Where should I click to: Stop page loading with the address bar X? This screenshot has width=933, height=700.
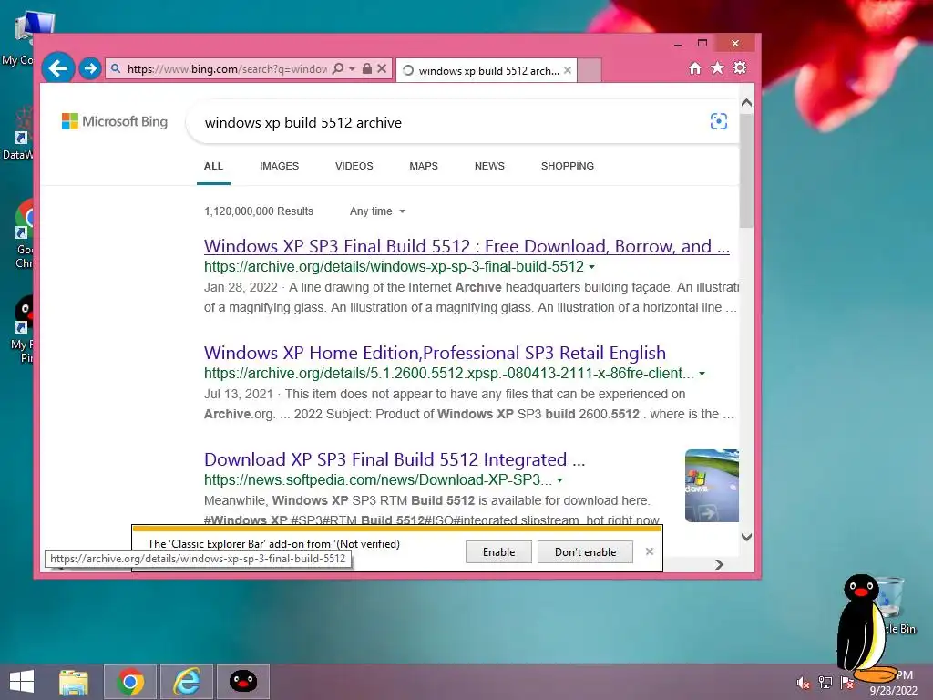click(x=382, y=68)
